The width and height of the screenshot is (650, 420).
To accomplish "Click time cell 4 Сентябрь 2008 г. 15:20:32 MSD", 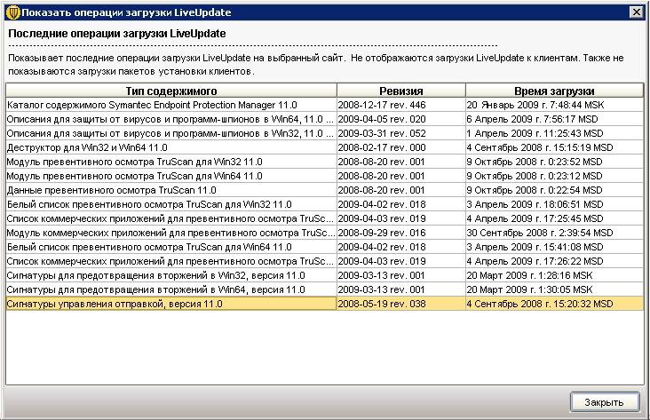I will (x=555, y=304).
